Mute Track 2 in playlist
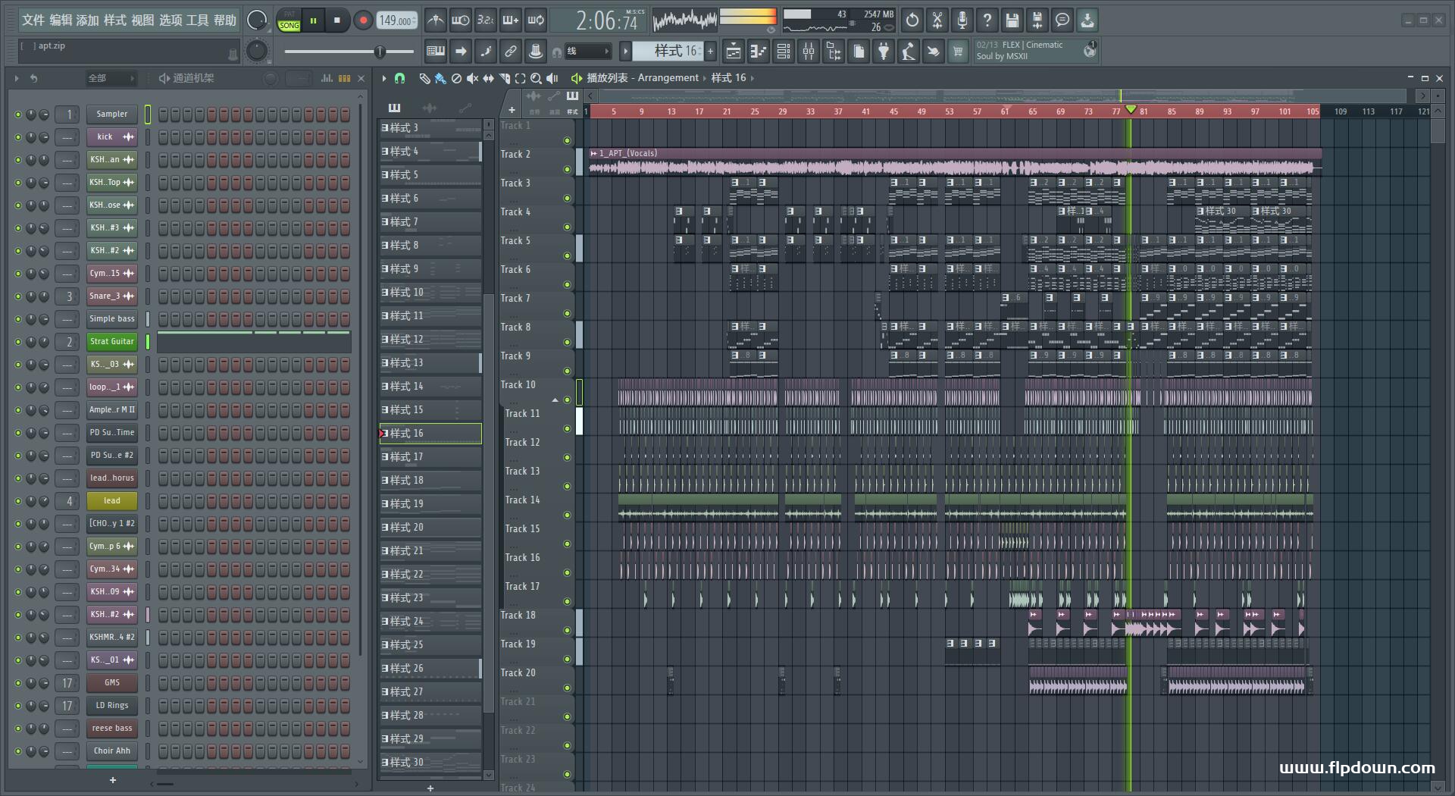The height and width of the screenshot is (796, 1455). pyautogui.click(x=567, y=170)
